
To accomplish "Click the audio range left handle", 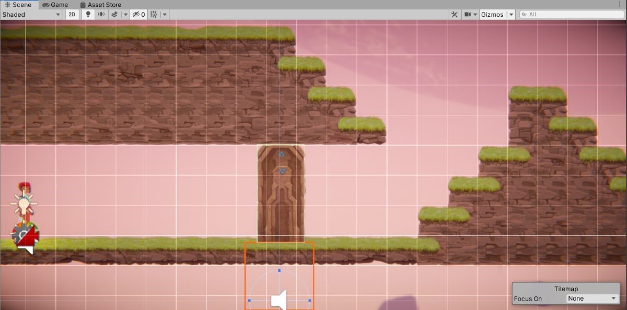I will point(249,301).
